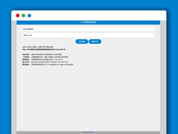Click the green window control dot

pos(23,15)
